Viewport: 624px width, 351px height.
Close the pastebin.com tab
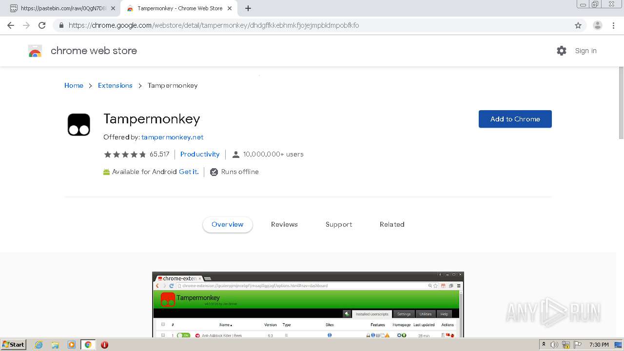tap(113, 8)
